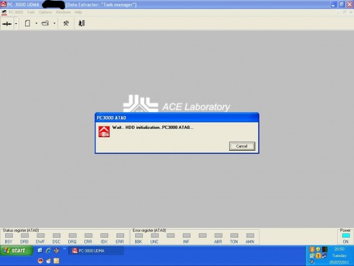
Task: Click the red PC3000 icon in dialog
Action: tap(104, 132)
